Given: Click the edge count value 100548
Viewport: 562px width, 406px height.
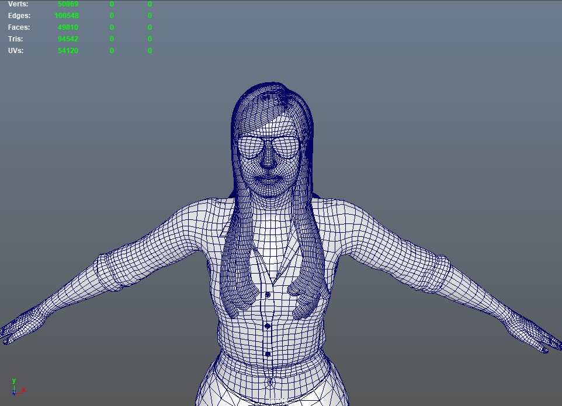Looking at the screenshot, I should pos(67,16).
